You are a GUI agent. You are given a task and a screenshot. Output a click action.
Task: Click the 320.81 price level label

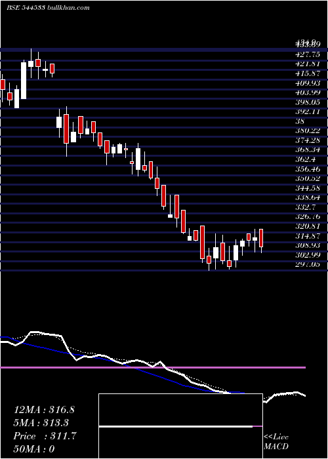[x=308, y=226]
